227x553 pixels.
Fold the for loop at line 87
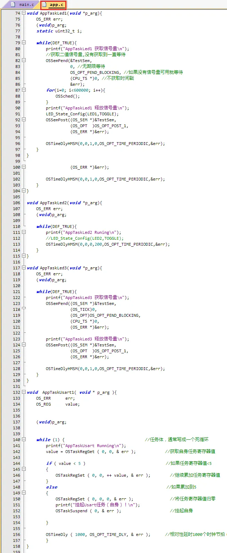pos(24,90)
